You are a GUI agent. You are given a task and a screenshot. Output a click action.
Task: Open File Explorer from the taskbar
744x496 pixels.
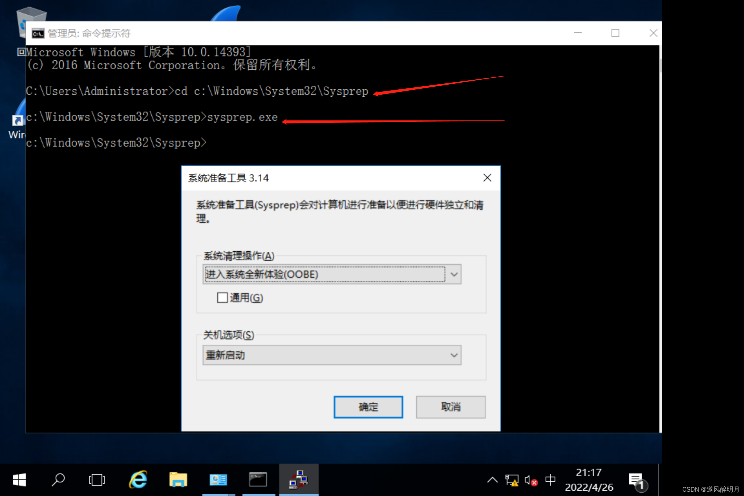178,480
